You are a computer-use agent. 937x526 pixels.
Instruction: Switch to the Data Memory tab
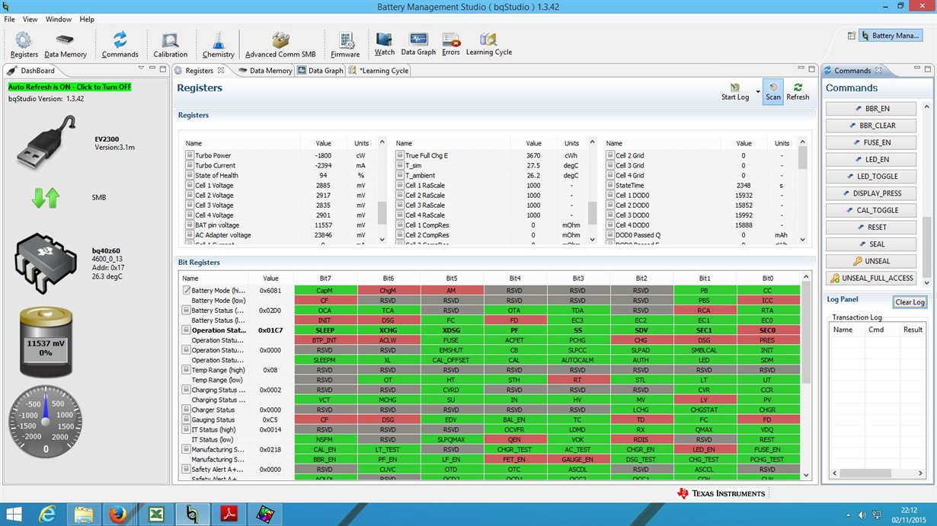click(x=264, y=70)
